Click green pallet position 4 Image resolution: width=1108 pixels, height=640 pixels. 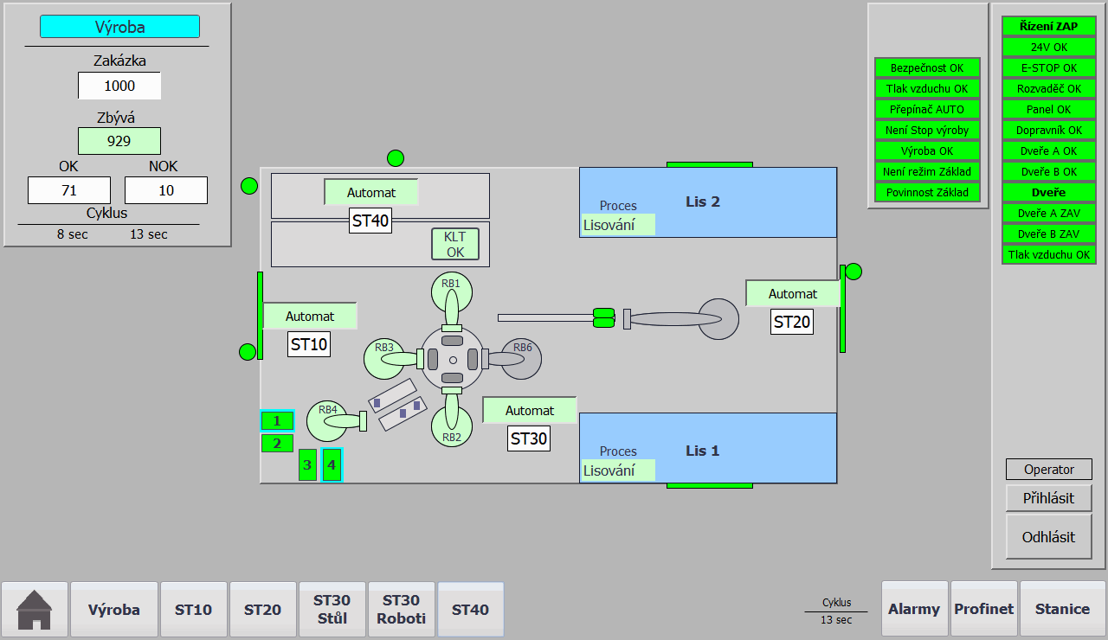[332, 464]
